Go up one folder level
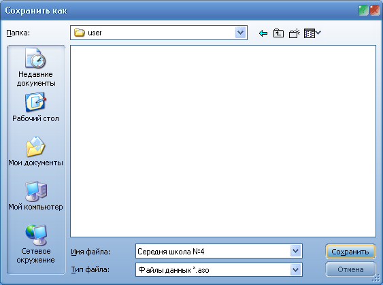Viewport: 383px width, 285px height. click(x=278, y=33)
